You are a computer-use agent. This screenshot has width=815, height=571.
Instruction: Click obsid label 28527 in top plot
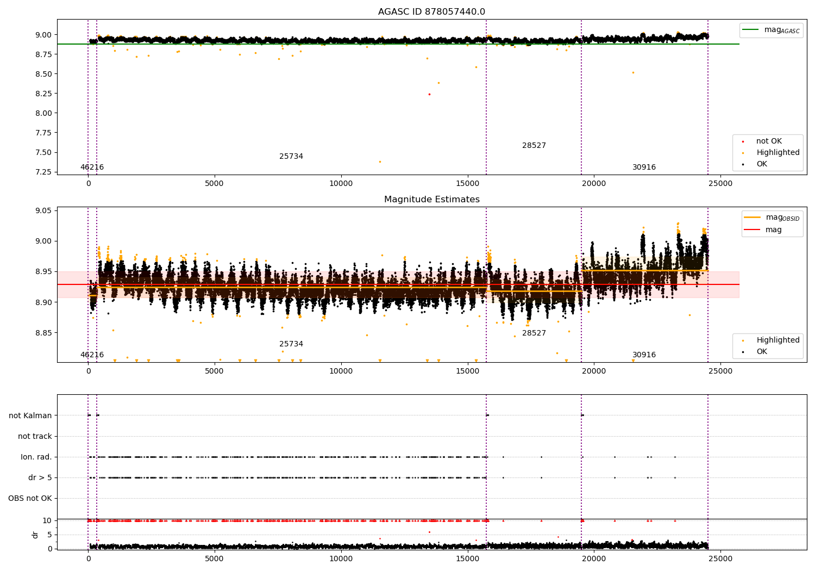(534, 146)
